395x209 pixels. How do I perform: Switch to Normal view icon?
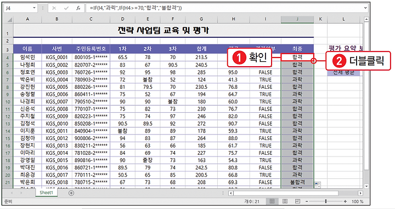(272, 201)
